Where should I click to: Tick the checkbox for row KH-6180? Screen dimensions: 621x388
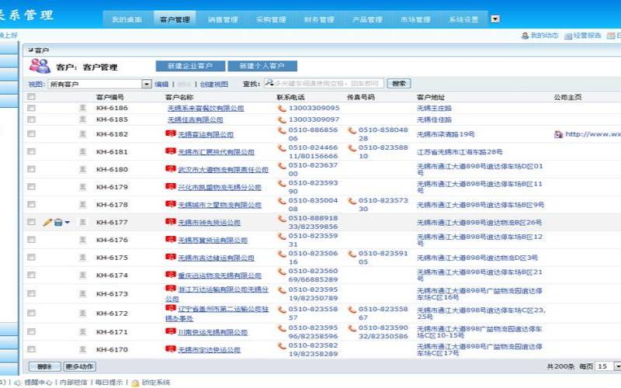pos(31,169)
